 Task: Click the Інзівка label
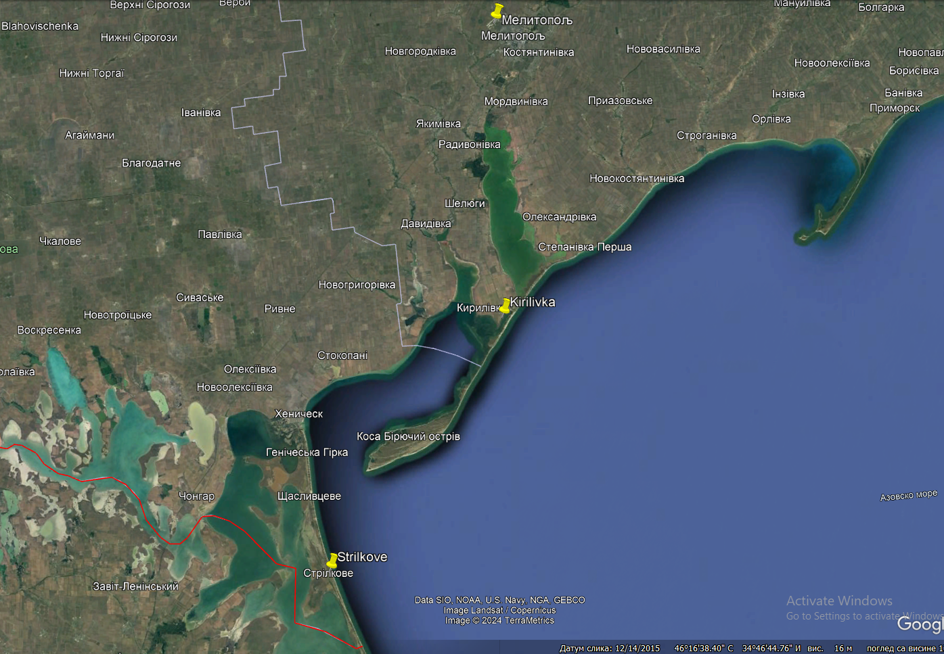coord(788,93)
